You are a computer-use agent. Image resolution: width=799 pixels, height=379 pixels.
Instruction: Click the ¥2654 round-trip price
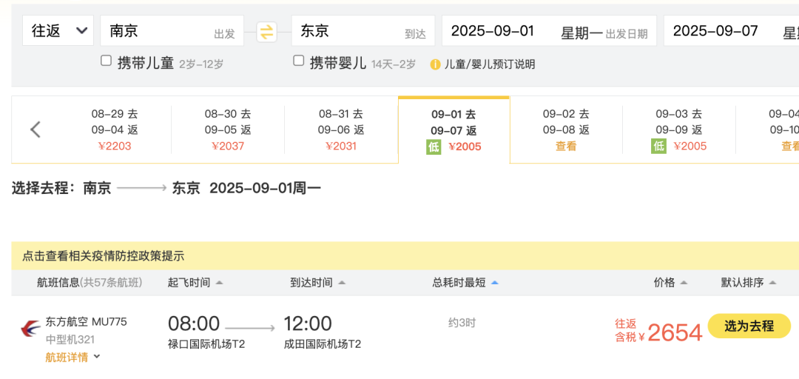click(x=675, y=333)
